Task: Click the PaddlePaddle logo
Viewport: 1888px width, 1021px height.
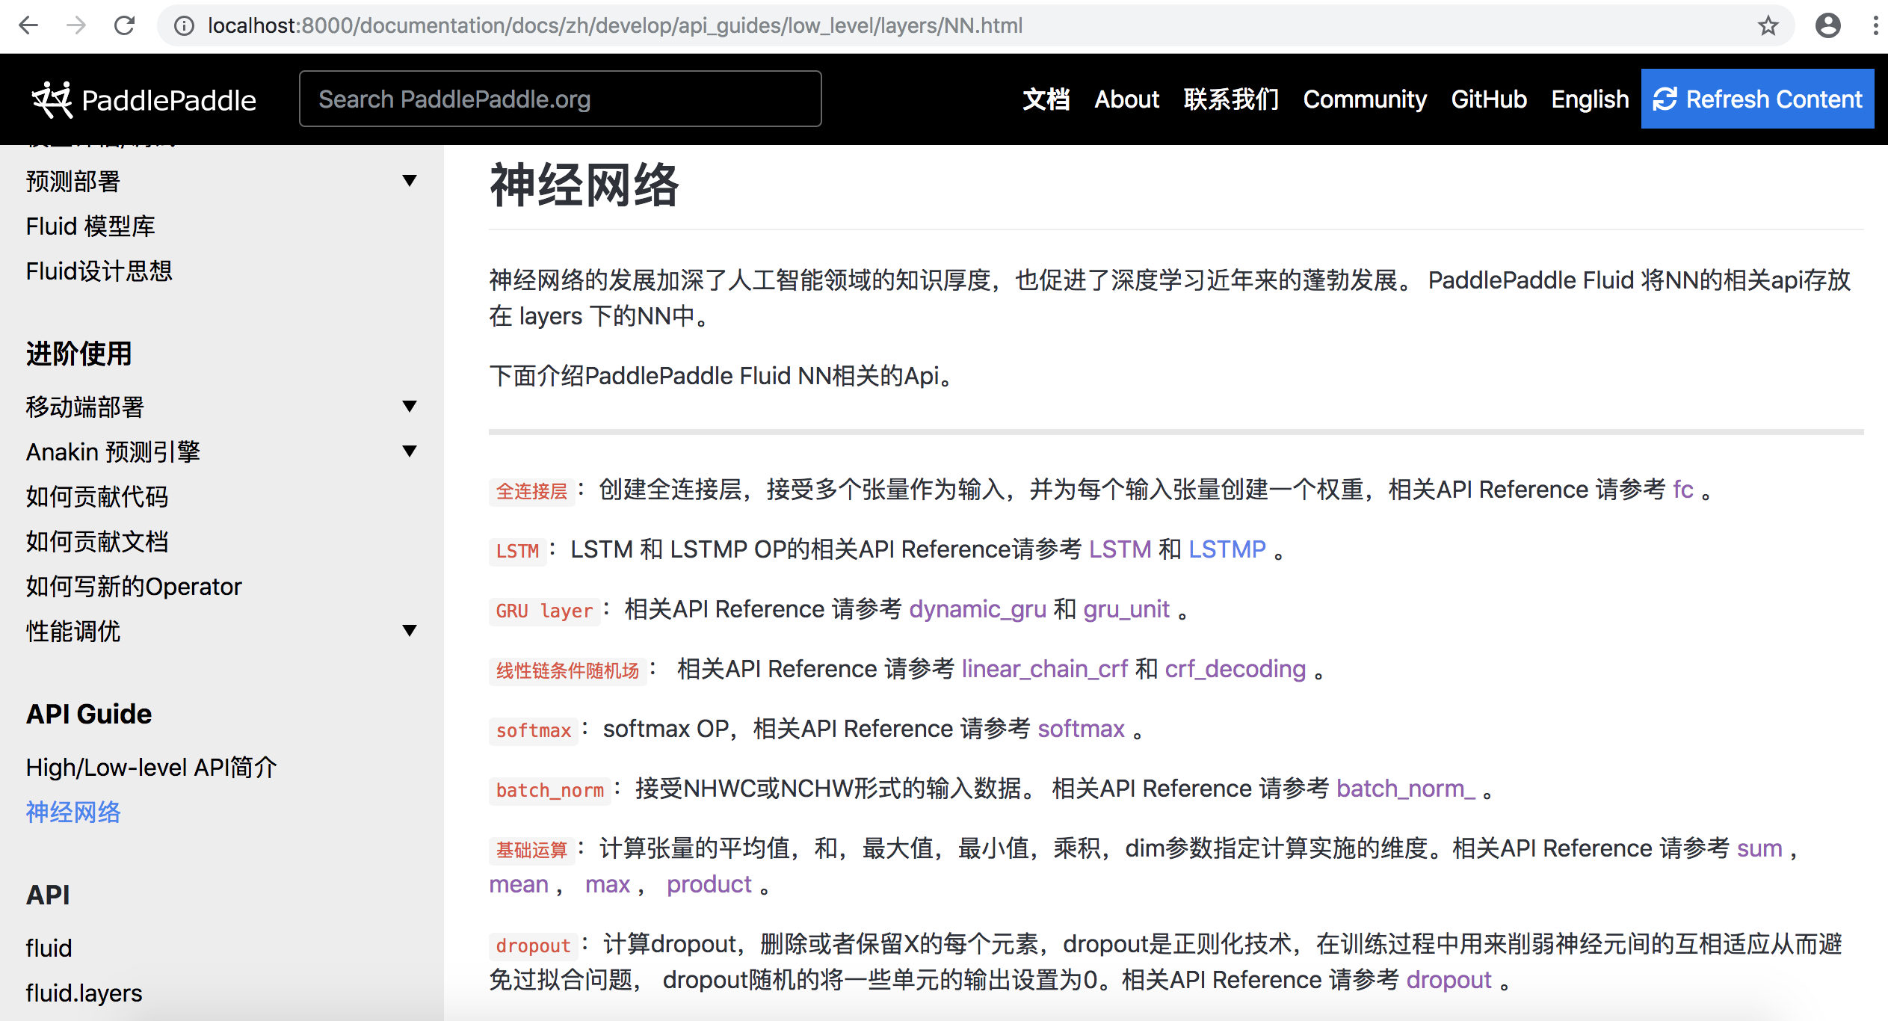Action: [x=144, y=99]
